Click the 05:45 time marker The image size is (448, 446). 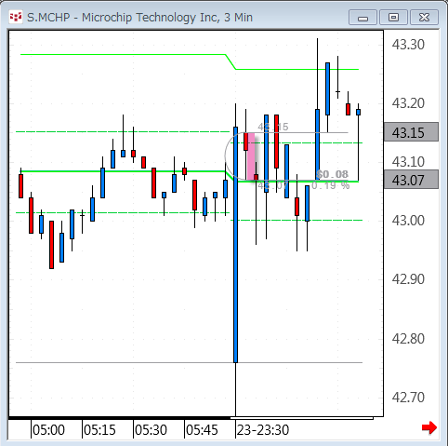click(x=202, y=430)
